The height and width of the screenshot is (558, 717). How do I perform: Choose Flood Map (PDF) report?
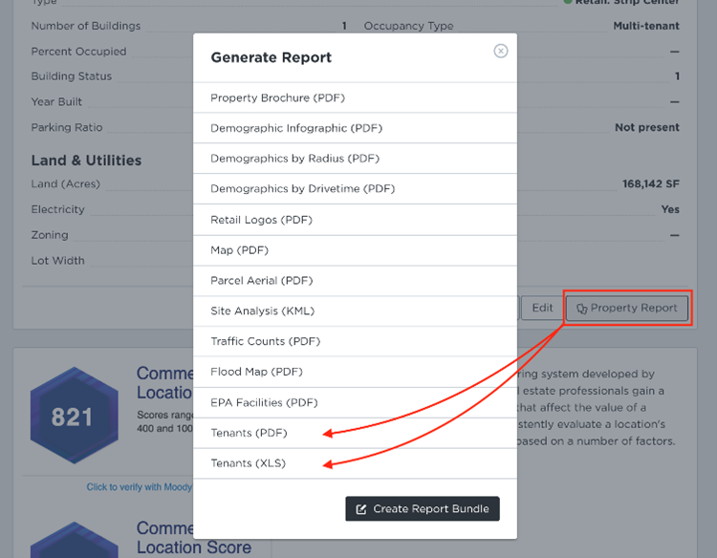click(355, 372)
